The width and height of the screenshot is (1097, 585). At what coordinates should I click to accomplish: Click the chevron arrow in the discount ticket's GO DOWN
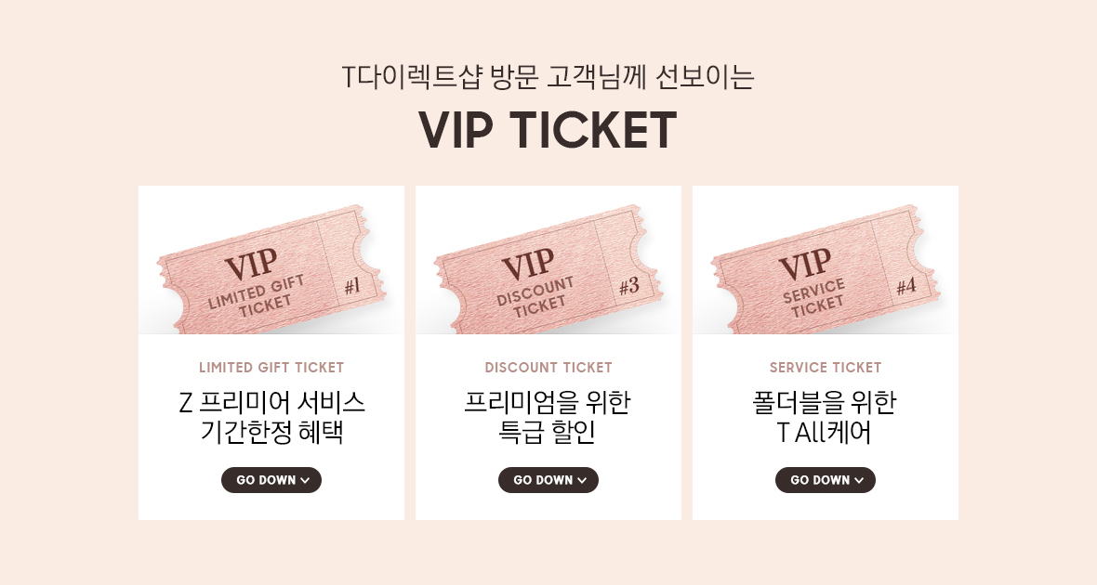582,480
